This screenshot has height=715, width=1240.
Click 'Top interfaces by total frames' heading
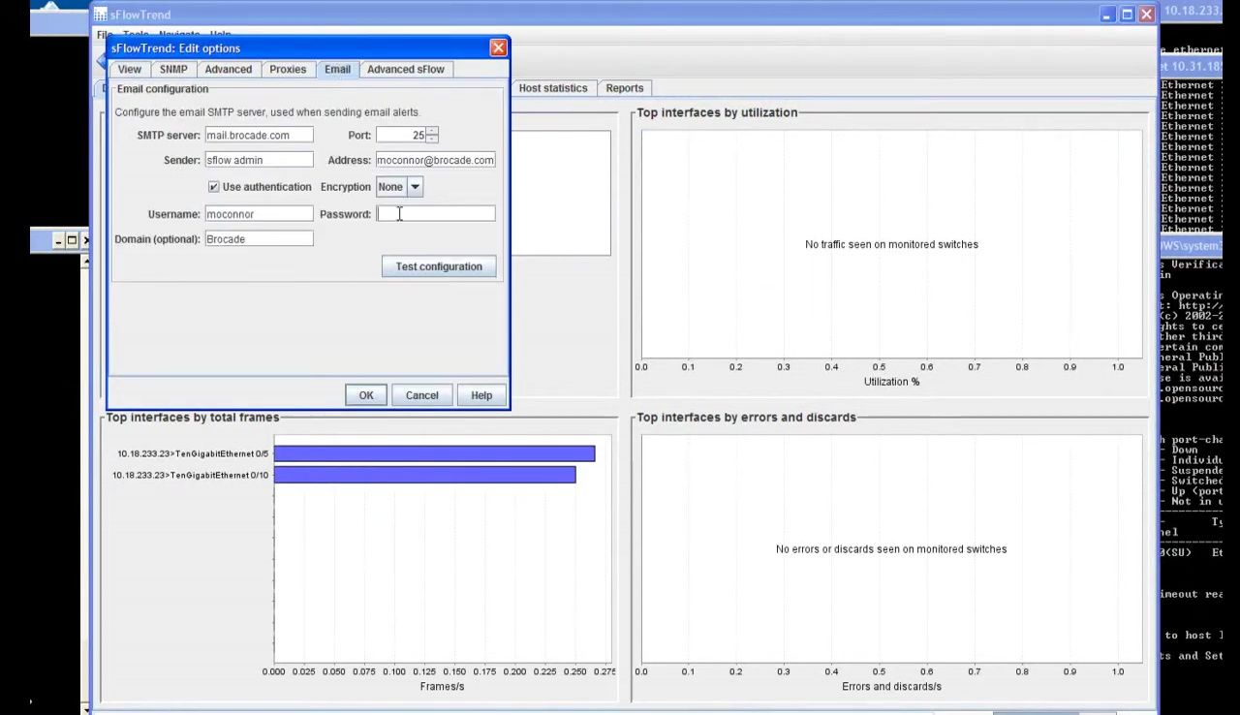(193, 418)
